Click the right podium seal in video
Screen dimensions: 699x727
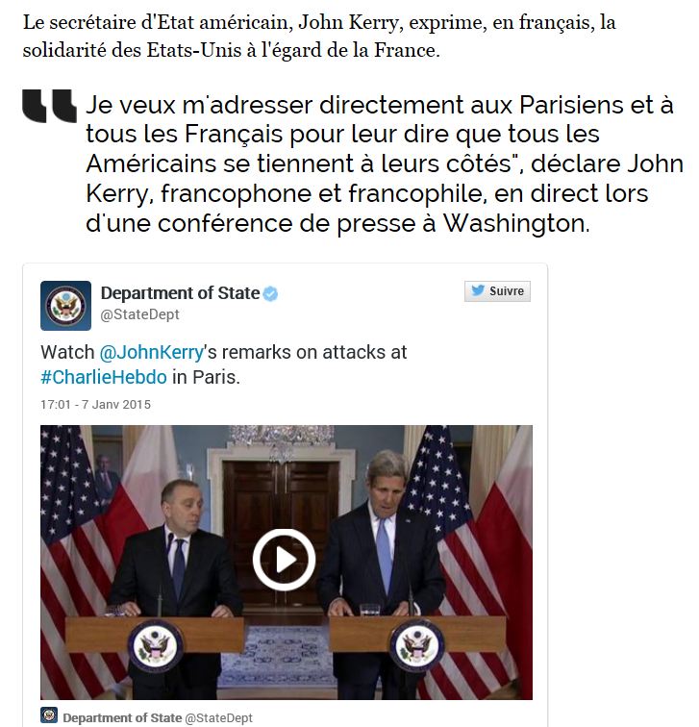click(x=416, y=646)
